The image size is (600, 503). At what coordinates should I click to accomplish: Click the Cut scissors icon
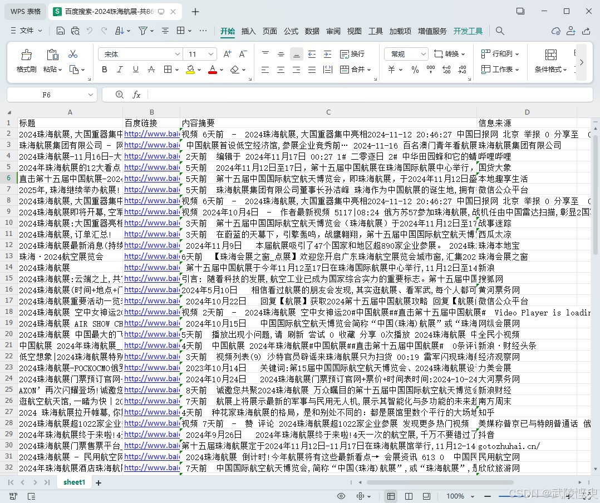click(73, 54)
